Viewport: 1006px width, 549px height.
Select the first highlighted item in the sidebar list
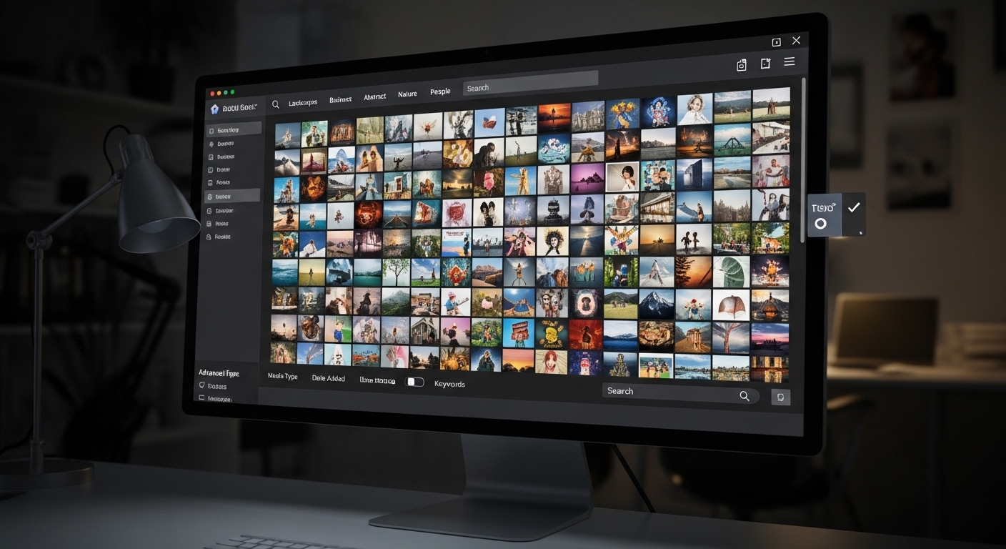[234, 130]
